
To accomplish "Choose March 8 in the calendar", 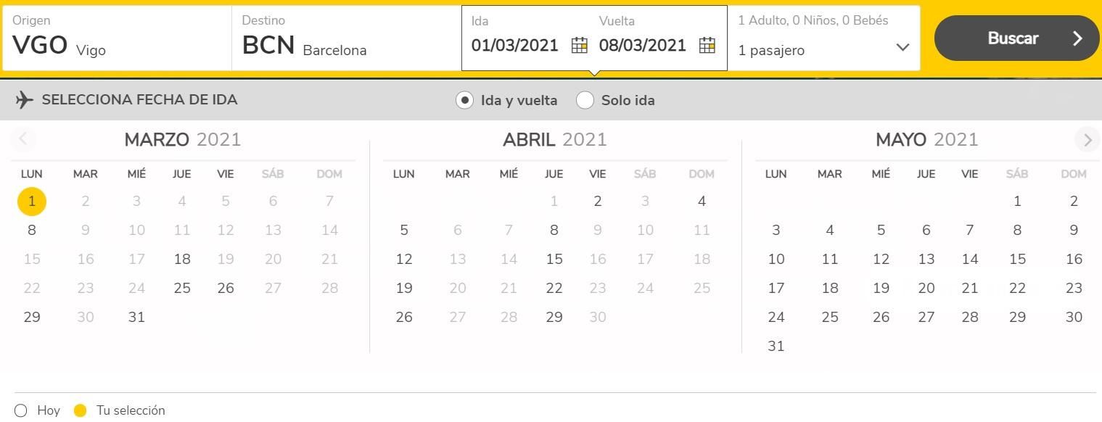I will tap(32, 230).
